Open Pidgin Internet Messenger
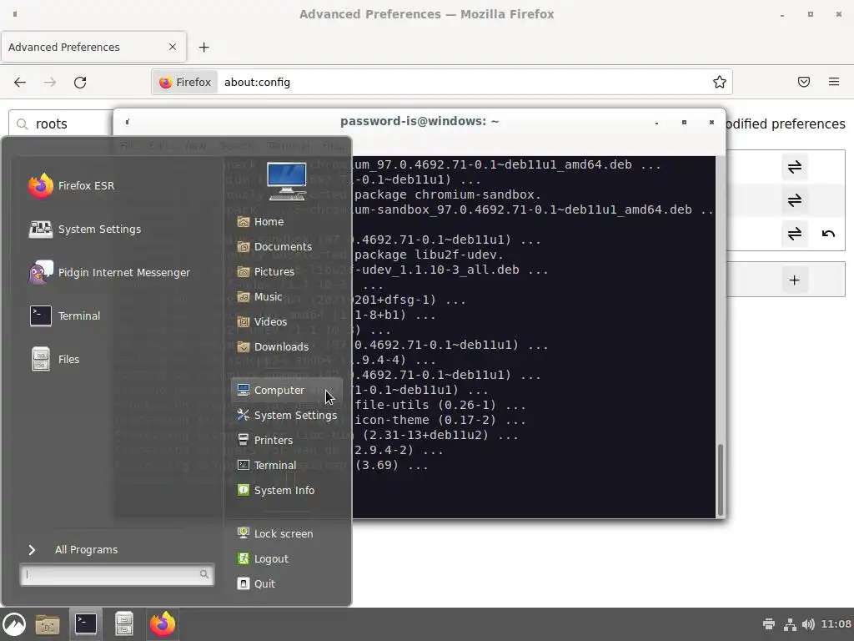This screenshot has height=641, width=854. [109, 273]
